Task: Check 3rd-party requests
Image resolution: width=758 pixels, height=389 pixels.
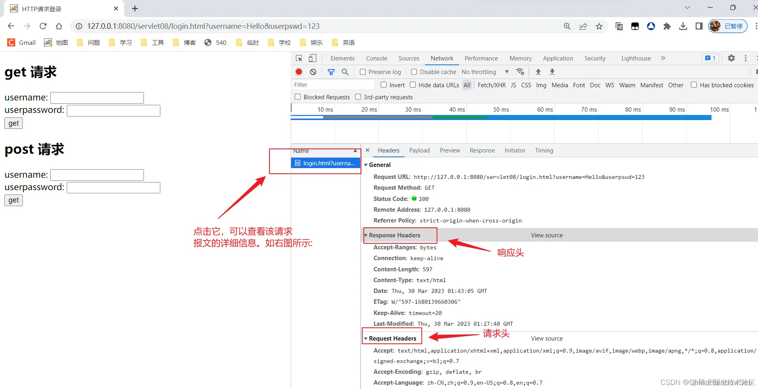Action: 358,97
